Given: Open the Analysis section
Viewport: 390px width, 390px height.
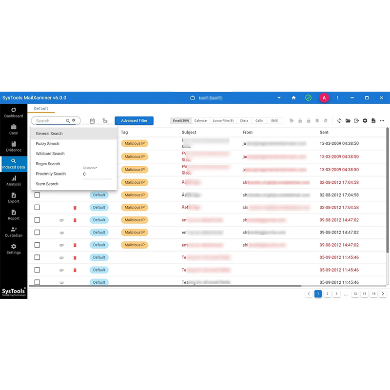Looking at the screenshot, I should [x=14, y=181].
